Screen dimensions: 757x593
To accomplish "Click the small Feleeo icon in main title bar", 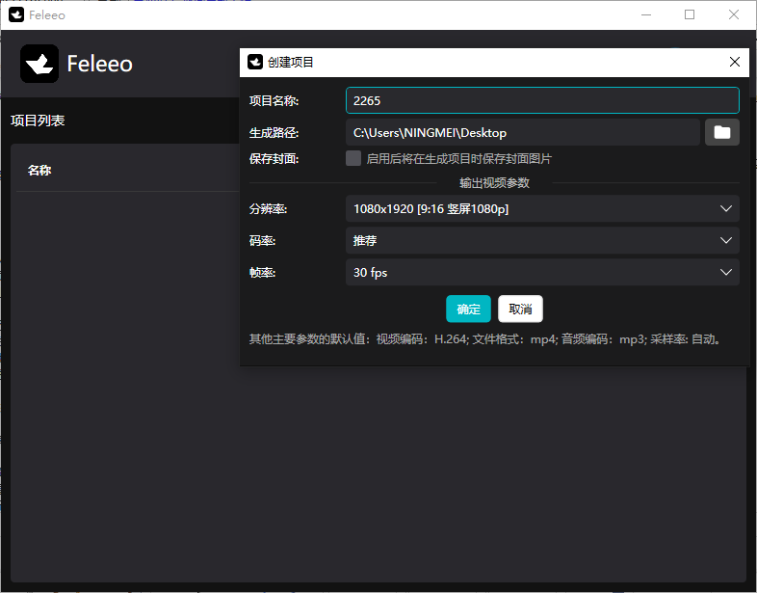I will click(x=16, y=14).
